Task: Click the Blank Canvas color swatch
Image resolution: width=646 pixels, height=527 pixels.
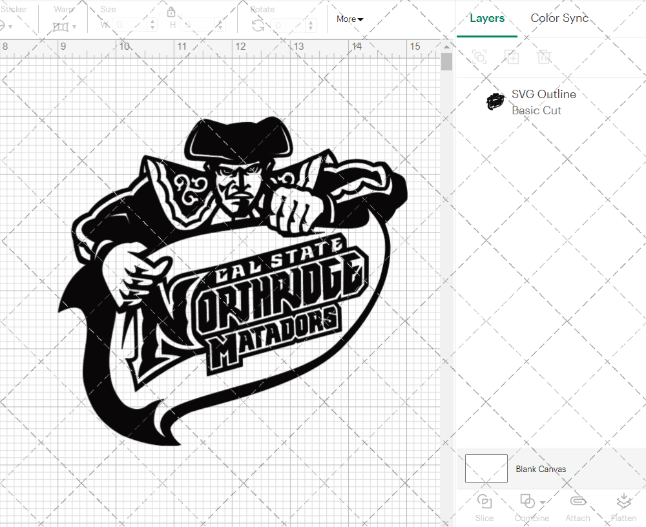Action: click(x=486, y=469)
